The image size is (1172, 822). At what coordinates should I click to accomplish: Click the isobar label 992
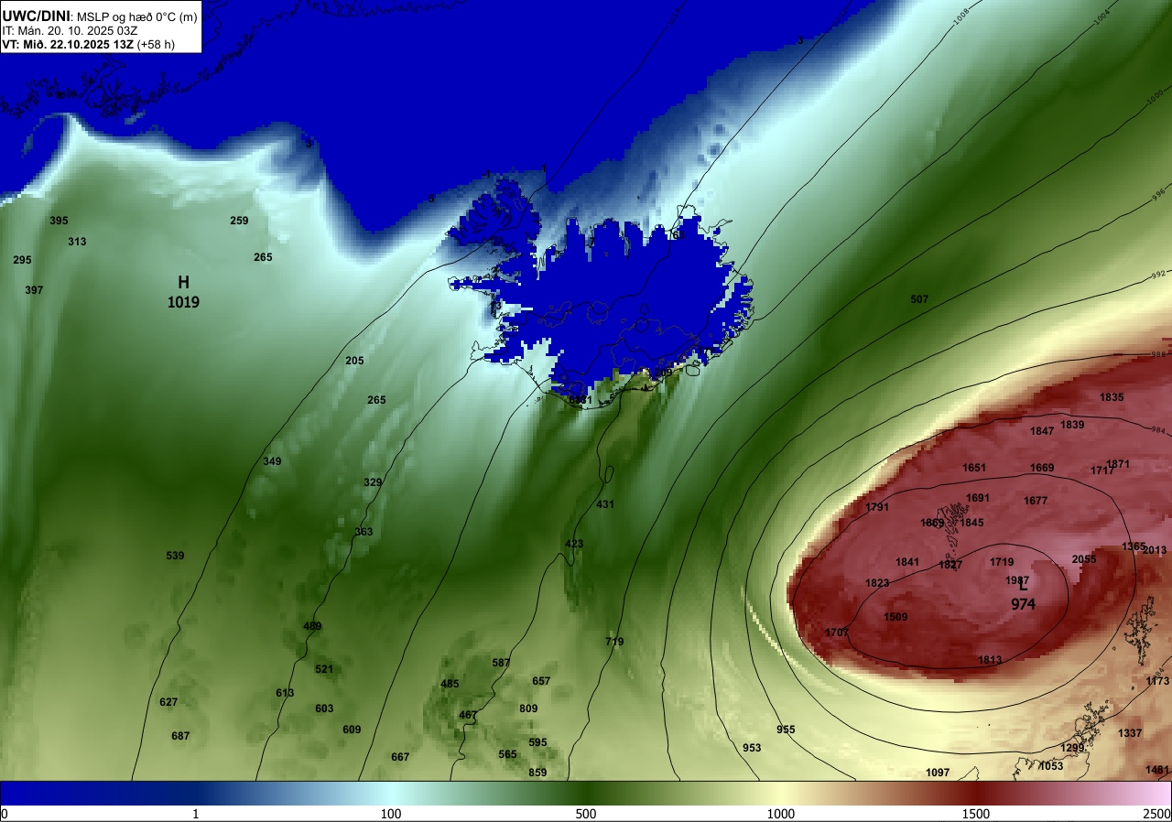pyautogui.click(x=1159, y=274)
